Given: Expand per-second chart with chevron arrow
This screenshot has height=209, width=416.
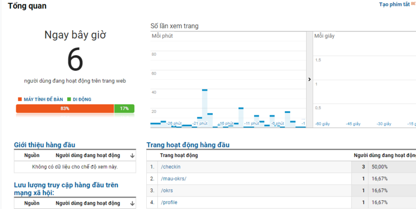Looking at the screenshot, I should 309,79.
